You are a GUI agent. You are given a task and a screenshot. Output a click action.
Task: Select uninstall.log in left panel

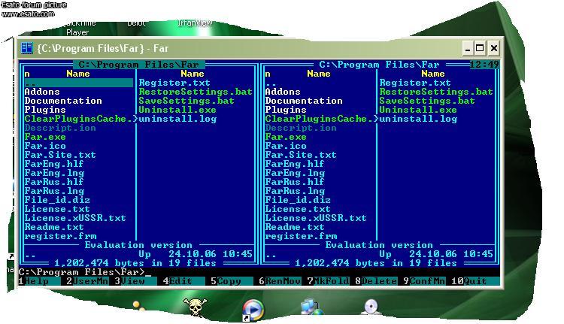(177, 119)
